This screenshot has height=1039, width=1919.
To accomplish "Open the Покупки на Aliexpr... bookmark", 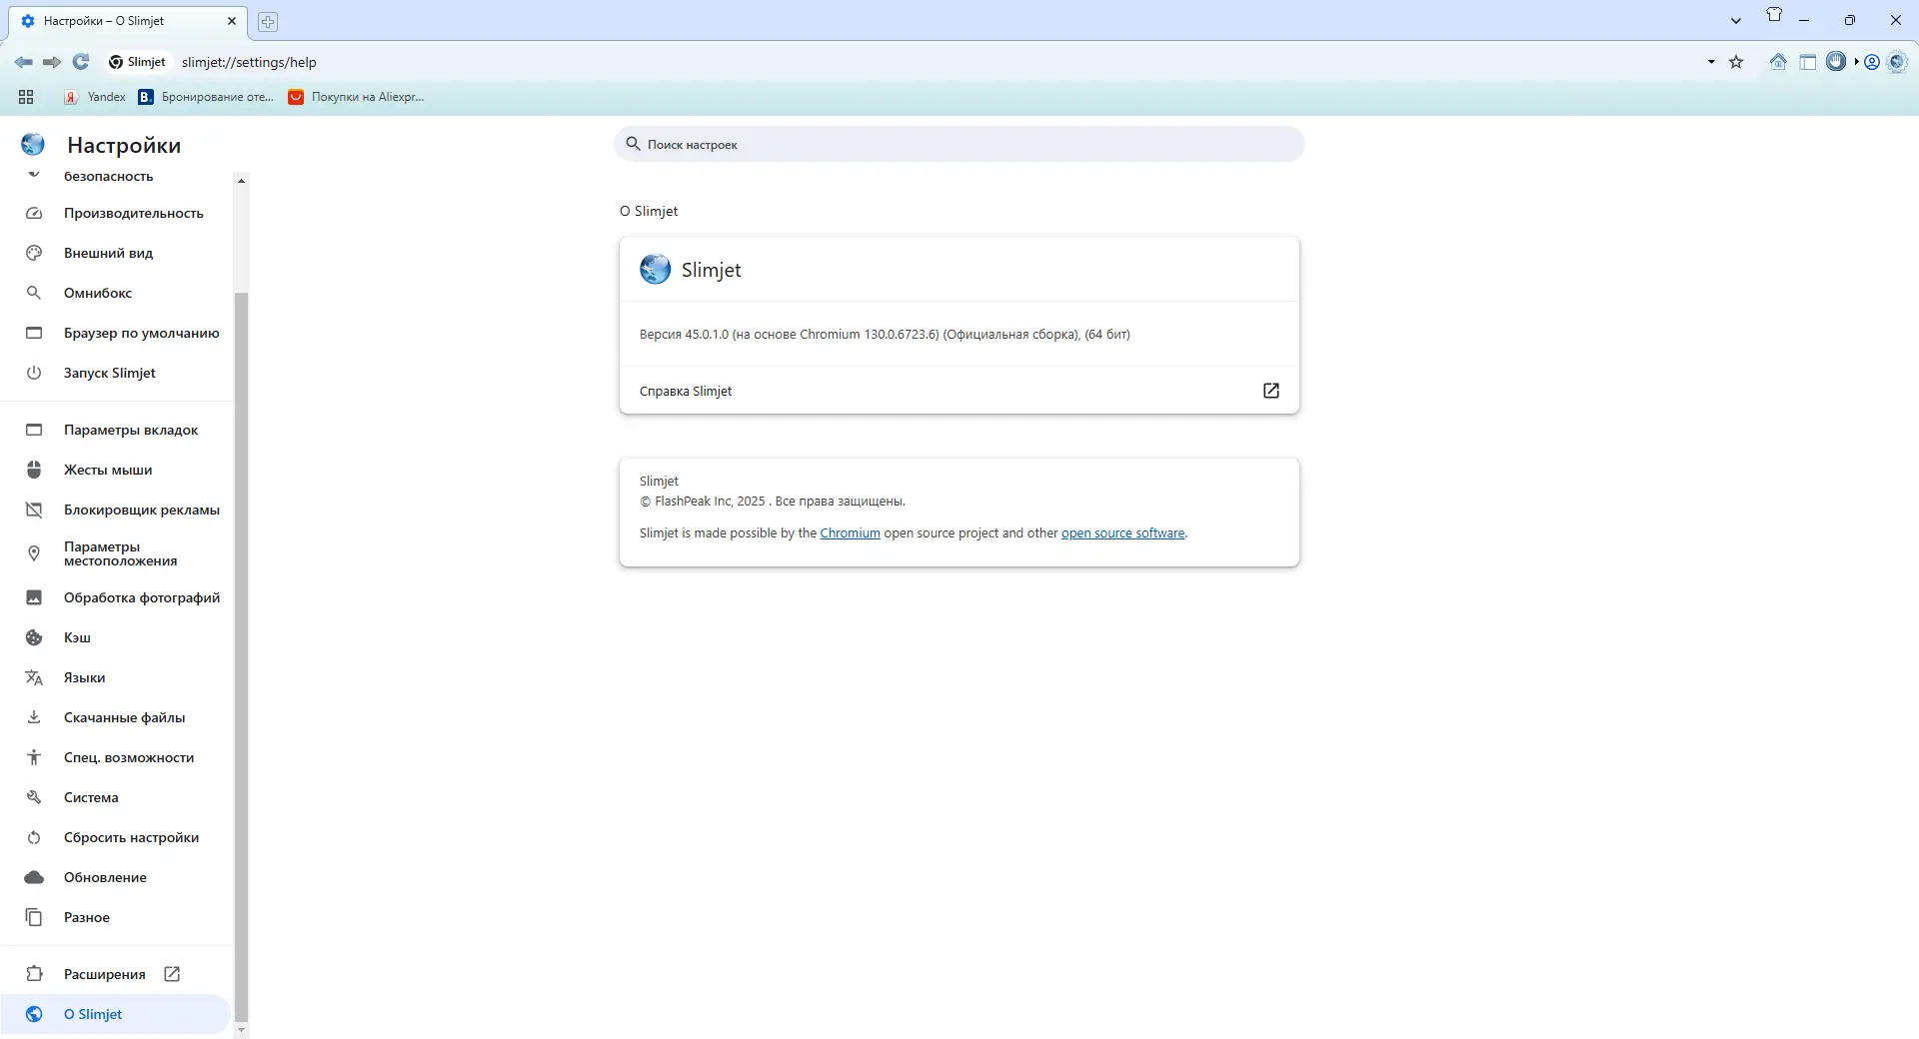I will pyautogui.click(x=356, y=97).
